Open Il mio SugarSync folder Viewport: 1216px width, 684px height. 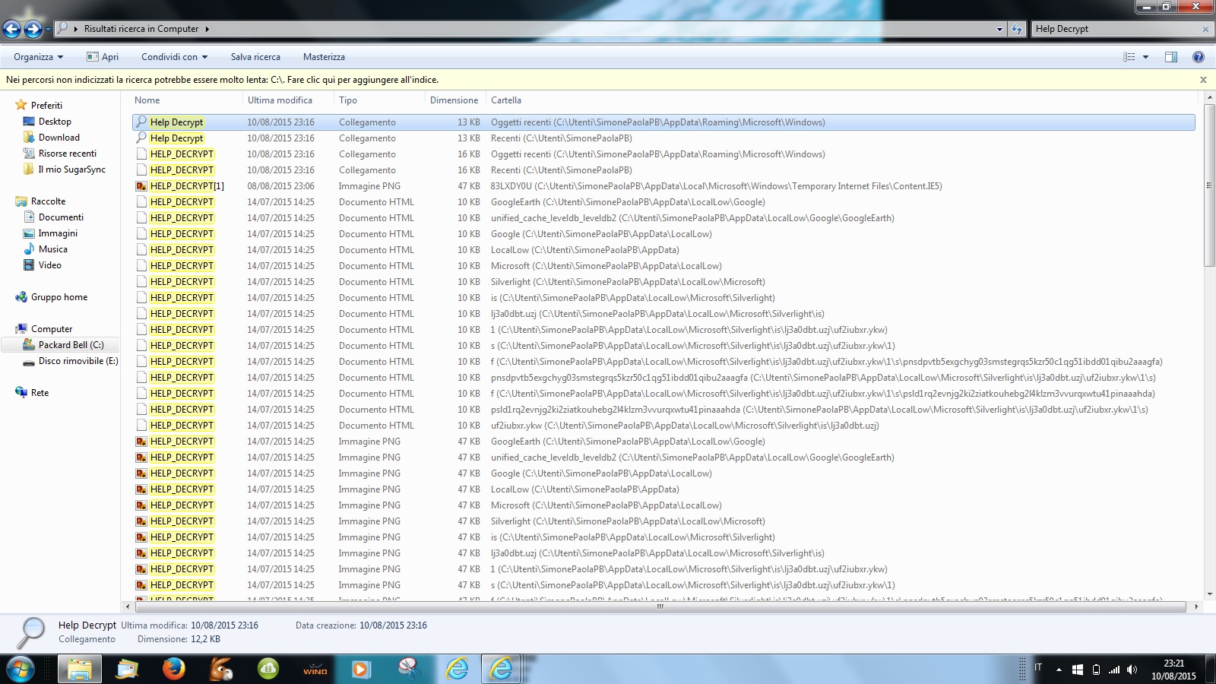tap(72, 169)
